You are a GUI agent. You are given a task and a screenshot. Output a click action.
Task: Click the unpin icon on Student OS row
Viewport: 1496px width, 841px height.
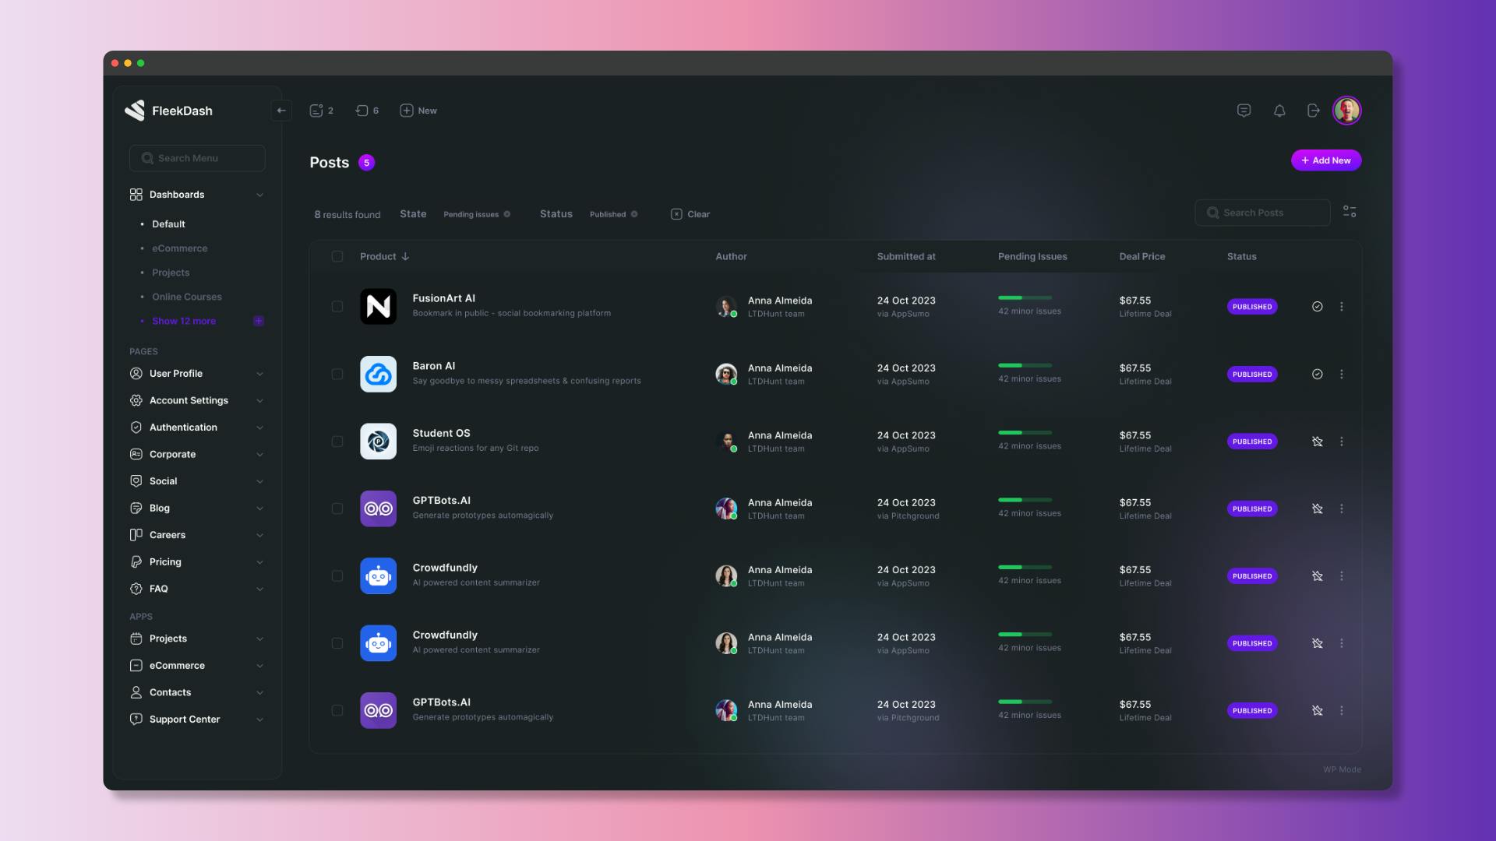tap(1317, 442)
